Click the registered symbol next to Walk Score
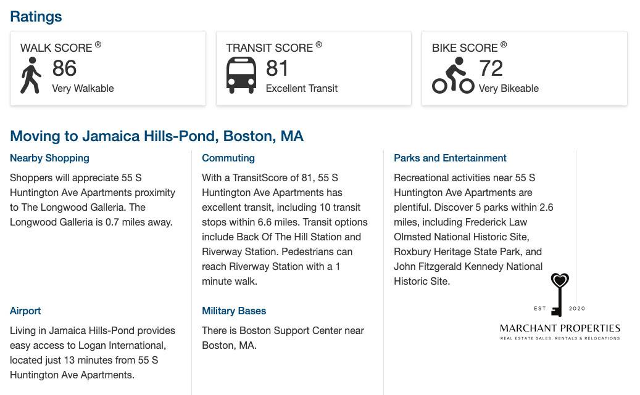Image resolution: width=640 pixels, height=395 pixels. pos(98,44)
